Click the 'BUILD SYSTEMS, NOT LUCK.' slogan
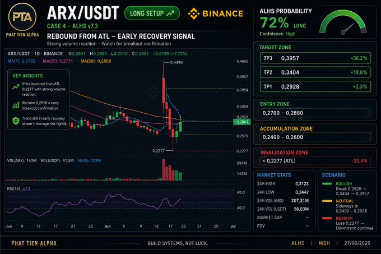381x254 pixels. point(178,243)
